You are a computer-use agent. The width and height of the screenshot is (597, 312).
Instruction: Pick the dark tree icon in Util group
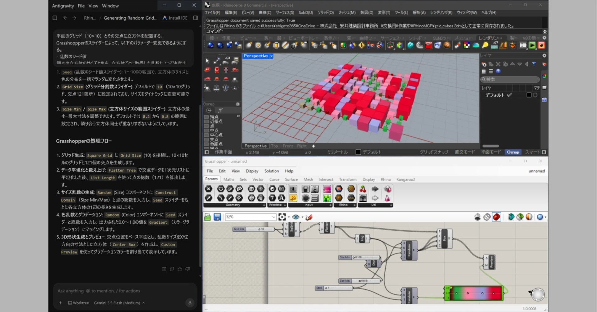(363, 198)
